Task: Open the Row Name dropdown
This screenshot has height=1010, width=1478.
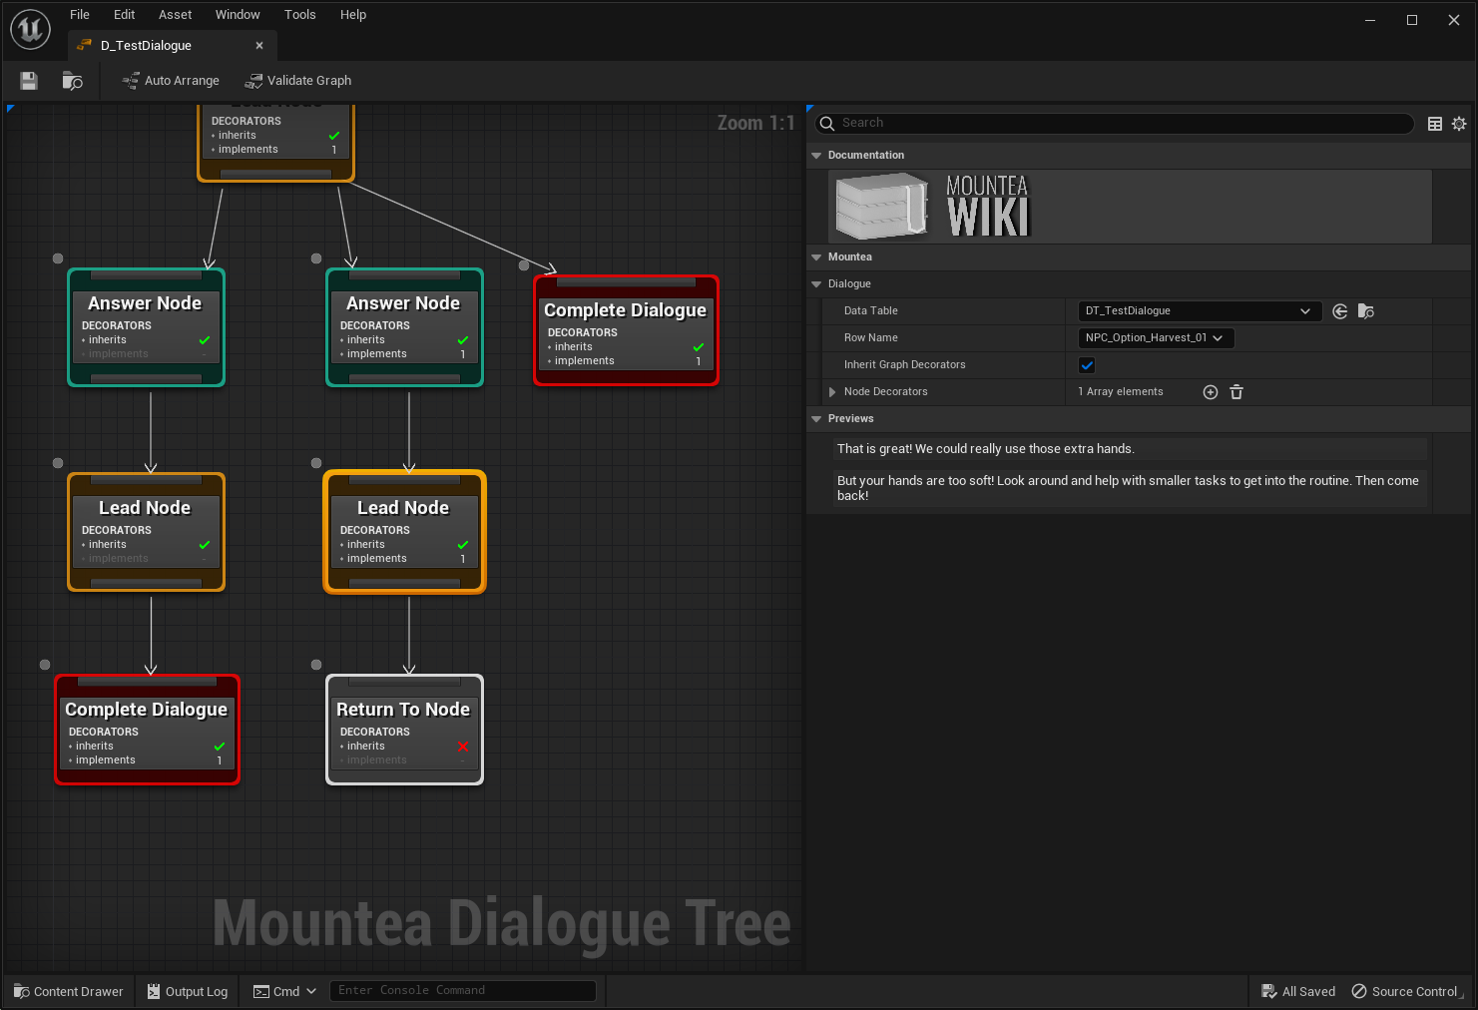Action: (1155, 338)
